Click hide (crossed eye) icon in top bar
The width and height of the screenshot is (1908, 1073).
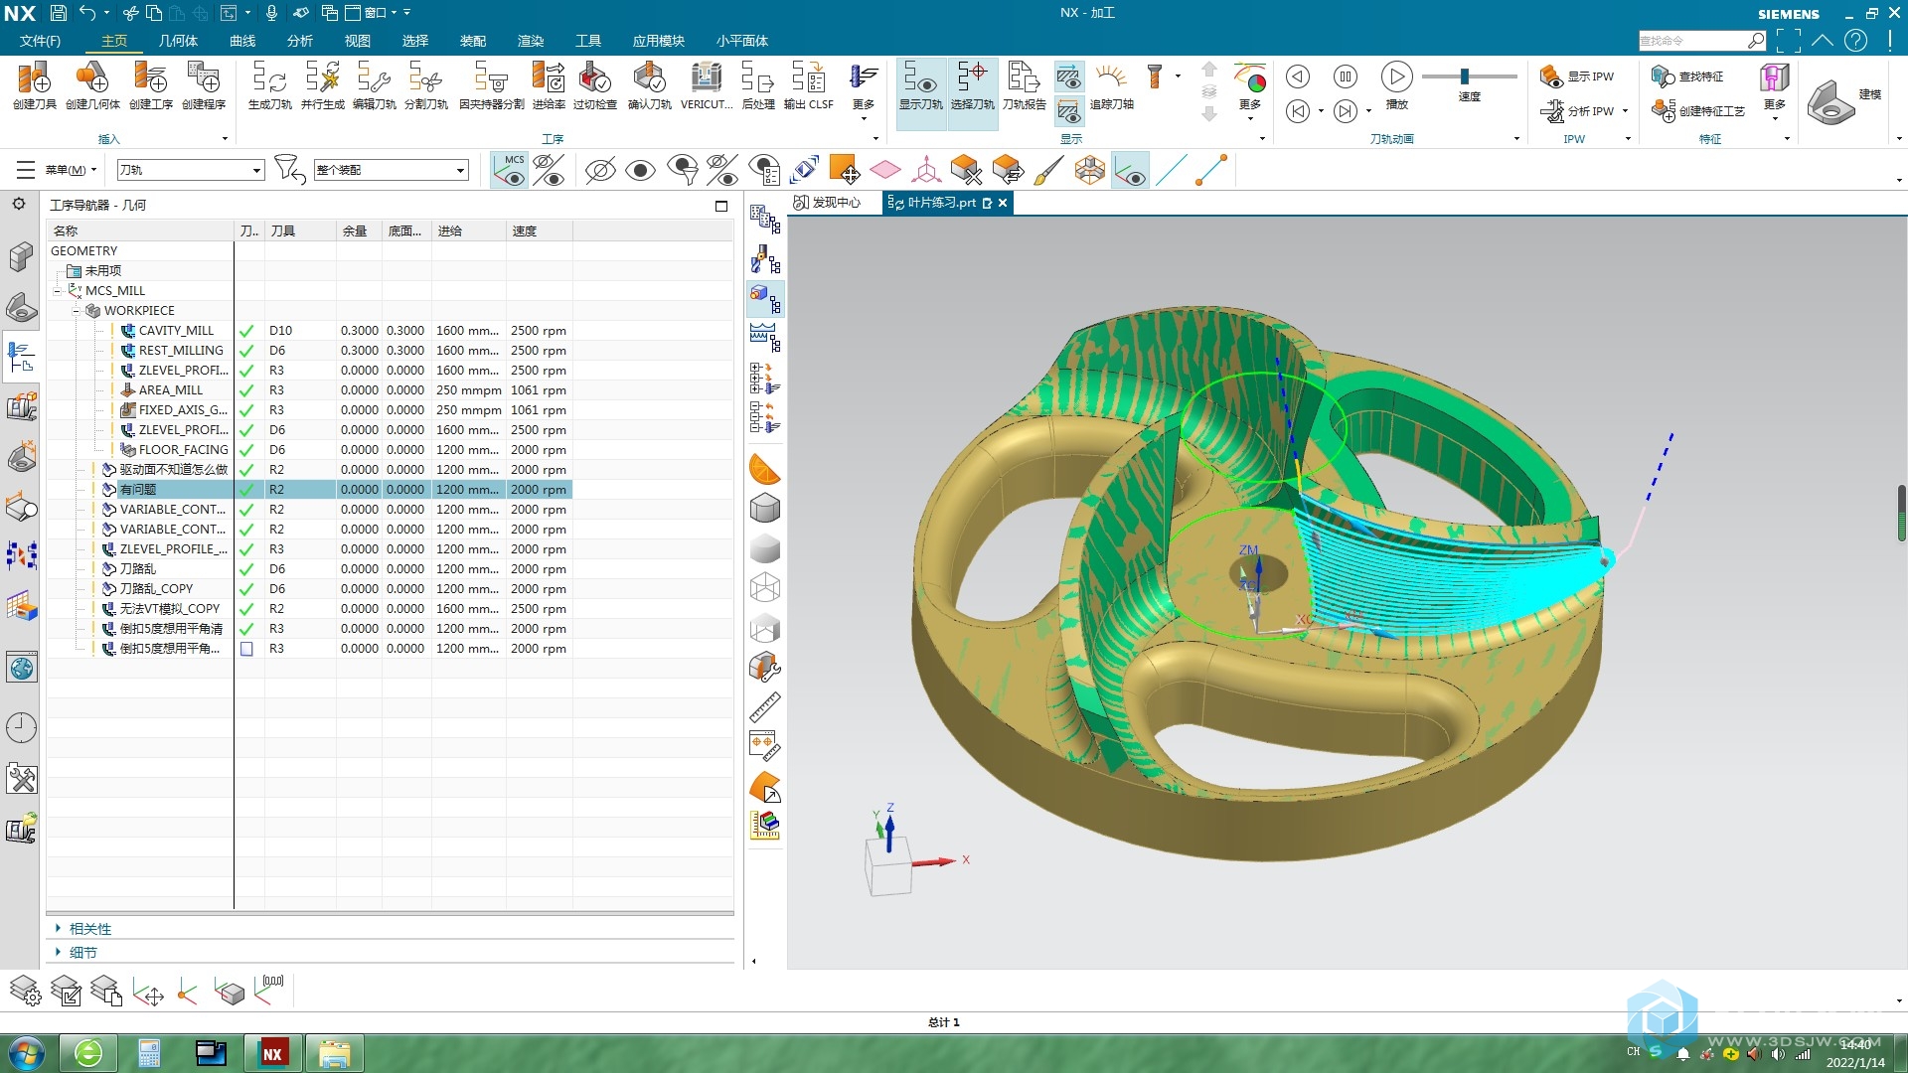(600, 170)
